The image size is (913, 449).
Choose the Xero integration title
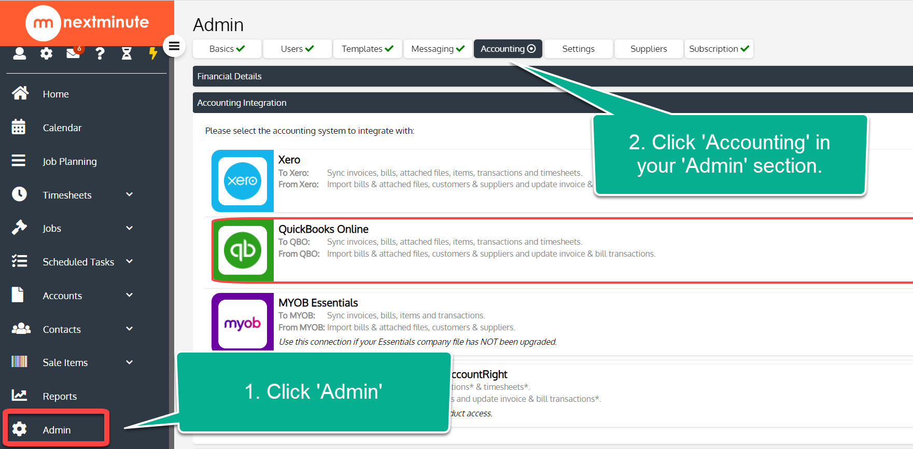(x=289, y=160)
